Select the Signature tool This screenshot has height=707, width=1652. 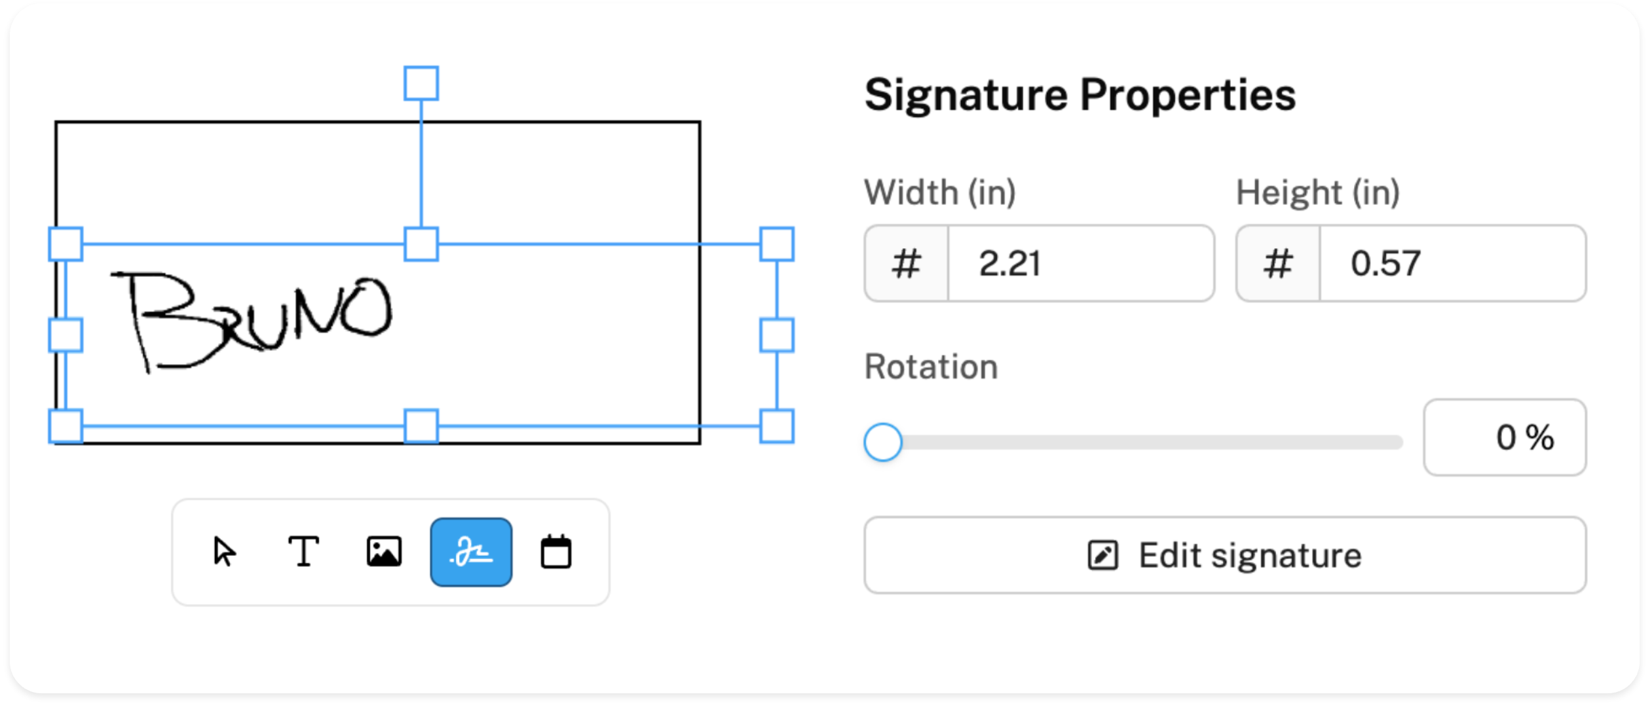[471, 552]
